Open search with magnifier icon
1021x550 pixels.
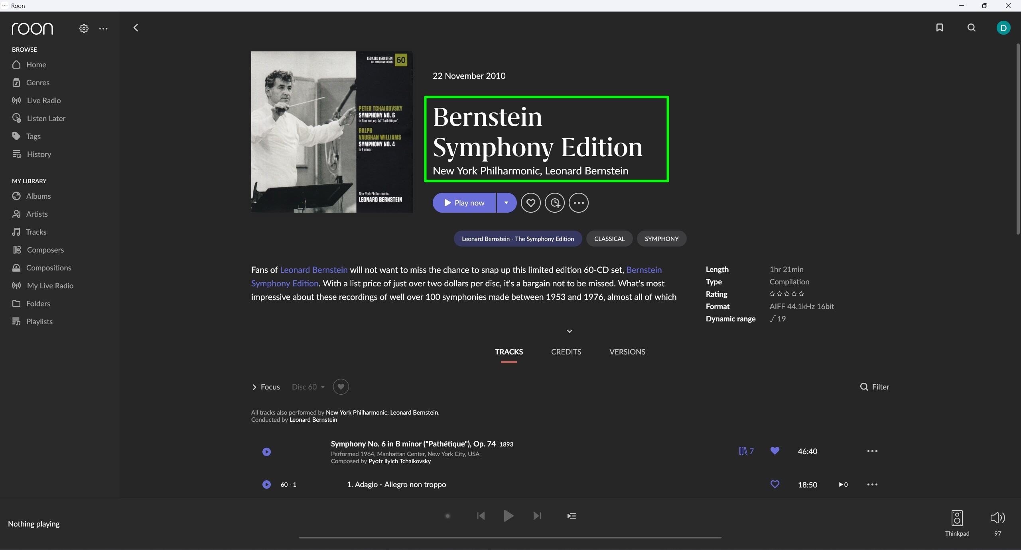click(972, 27)
